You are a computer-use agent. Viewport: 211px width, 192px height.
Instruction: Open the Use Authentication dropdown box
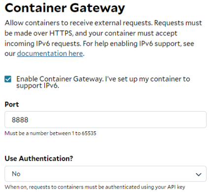click(x=105, y=174)
